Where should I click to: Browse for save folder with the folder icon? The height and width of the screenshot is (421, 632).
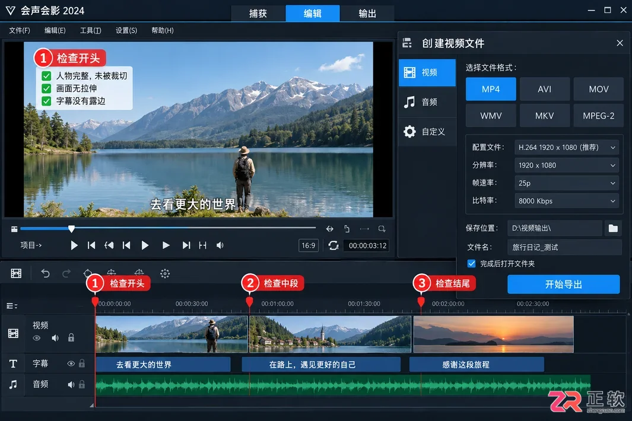pyautogui.click(x=613, y=228)
